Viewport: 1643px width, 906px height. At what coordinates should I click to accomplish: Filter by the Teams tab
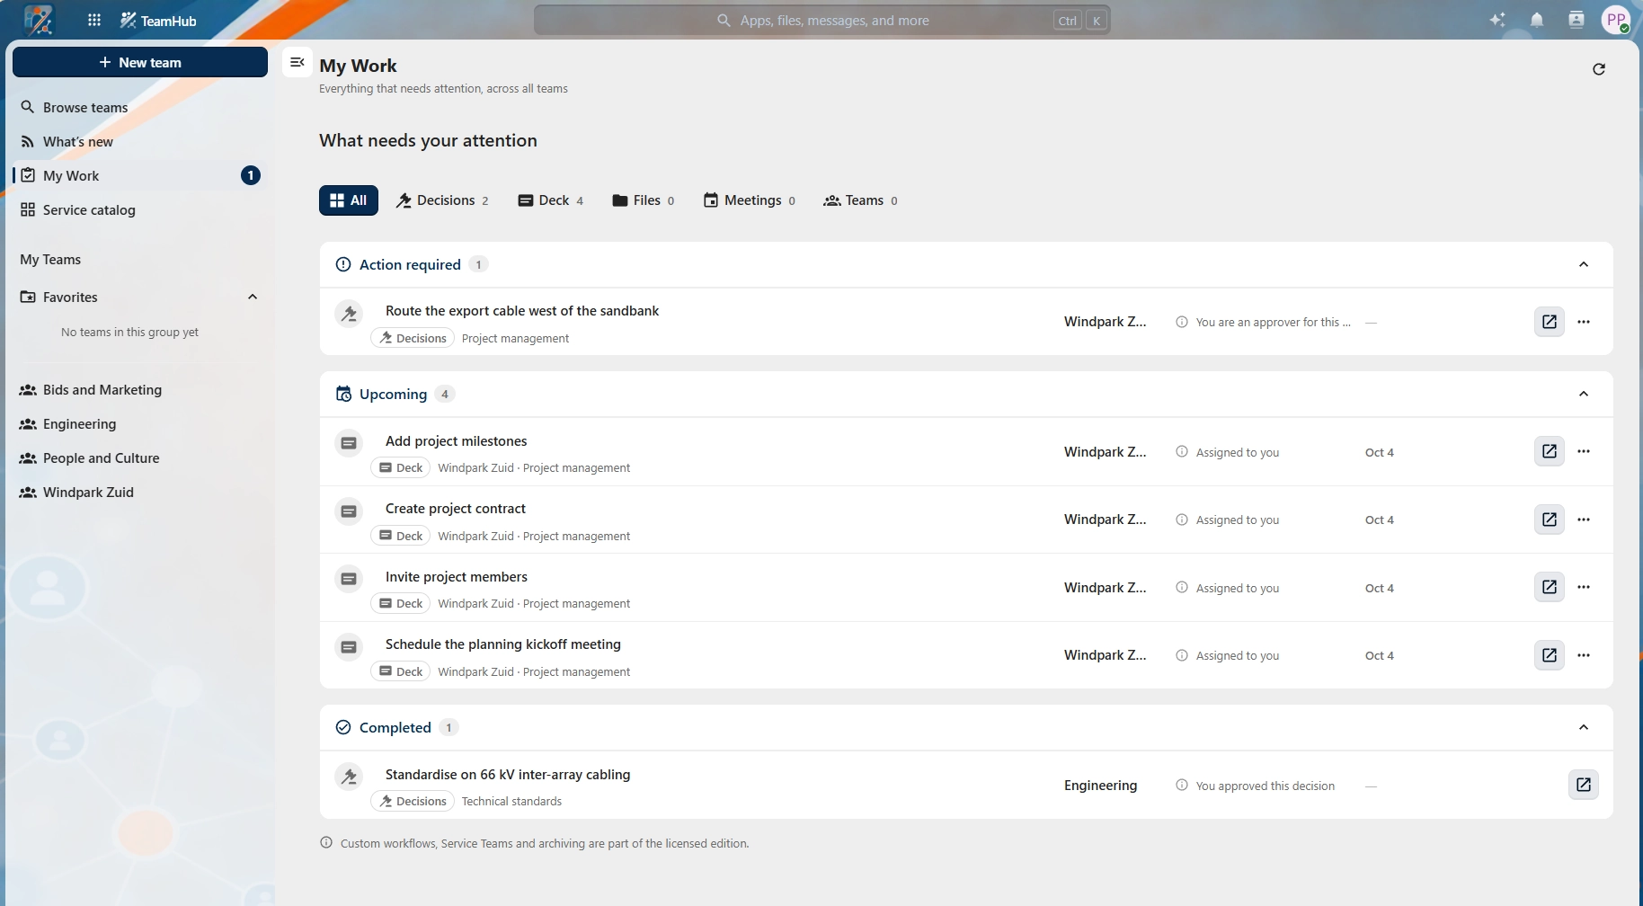click(x=860, y=200)
